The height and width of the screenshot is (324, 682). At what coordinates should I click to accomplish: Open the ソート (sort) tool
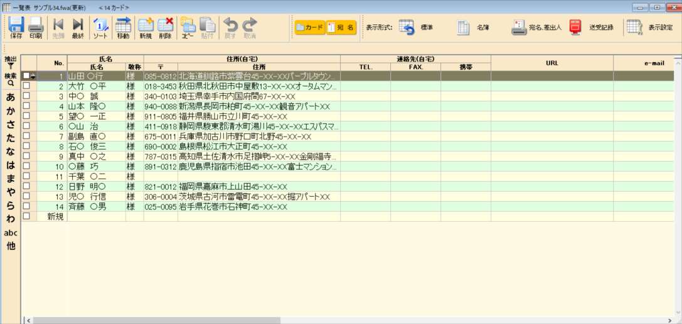coord(100,26)
